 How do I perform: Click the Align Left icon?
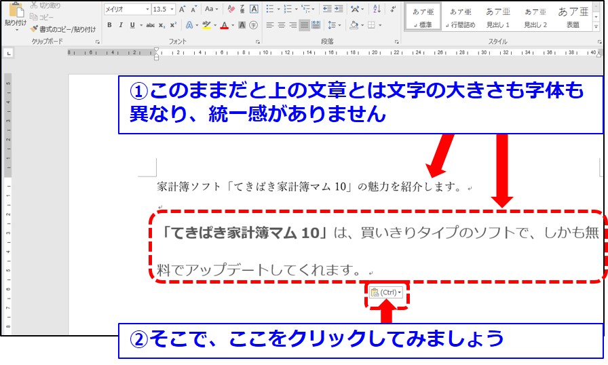coord(270,25)
